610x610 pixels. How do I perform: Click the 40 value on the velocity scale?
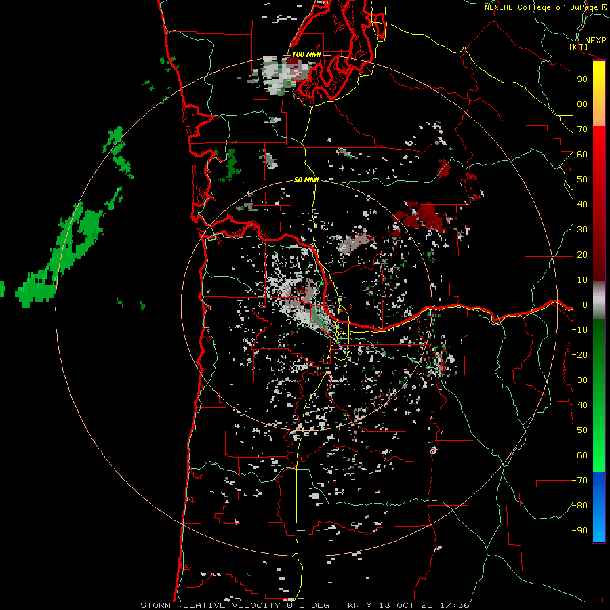click(582, 205)
